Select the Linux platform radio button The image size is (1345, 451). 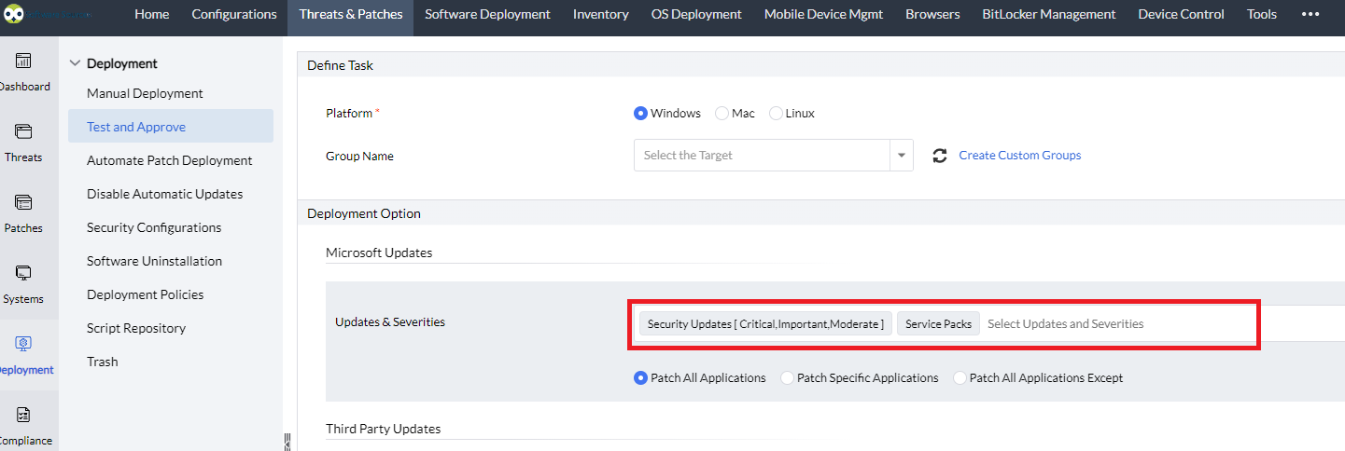click(x=777, y=114)
